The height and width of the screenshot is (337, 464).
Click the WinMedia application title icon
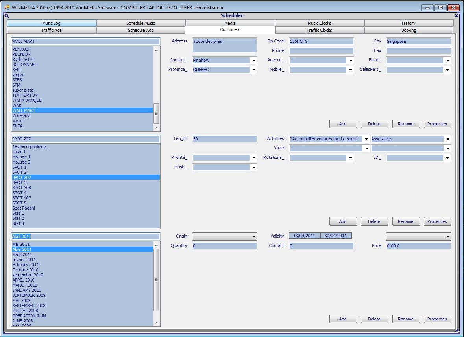coord(7,7)
